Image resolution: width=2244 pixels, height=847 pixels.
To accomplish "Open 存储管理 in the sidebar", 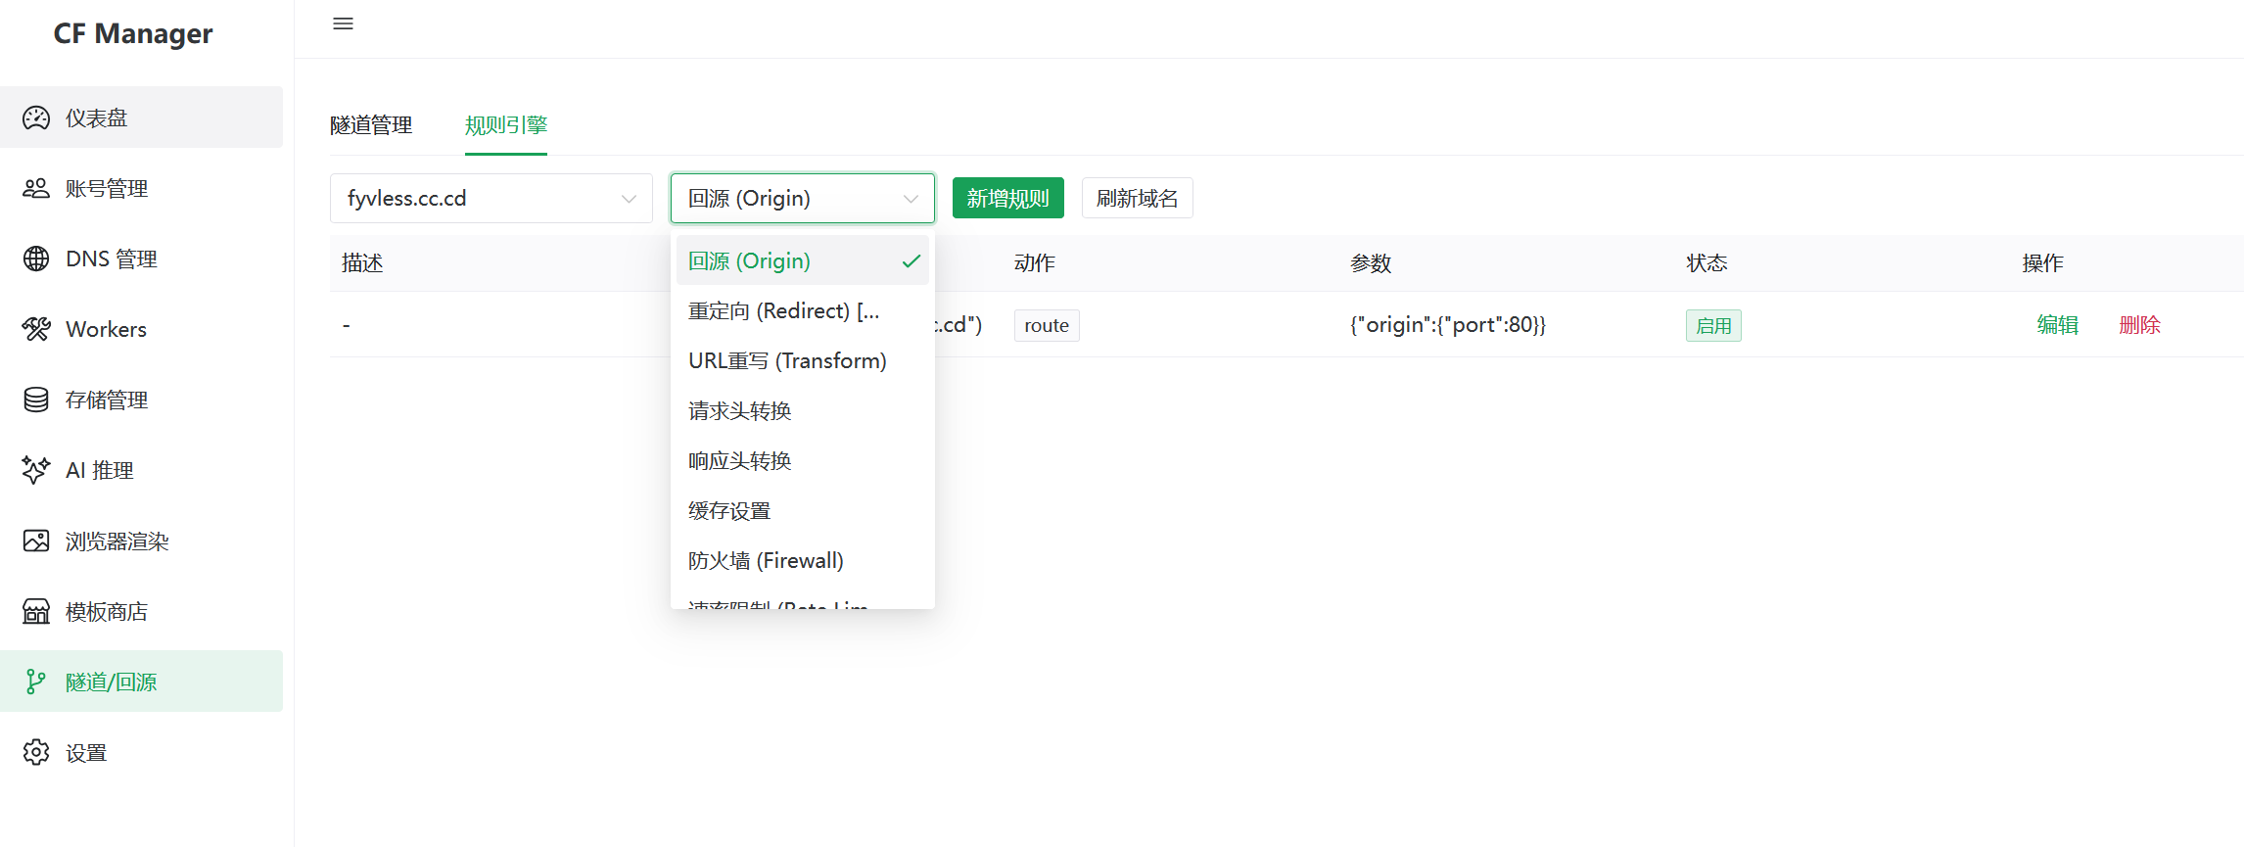I will pyautogui.click(x=142, y=400).
